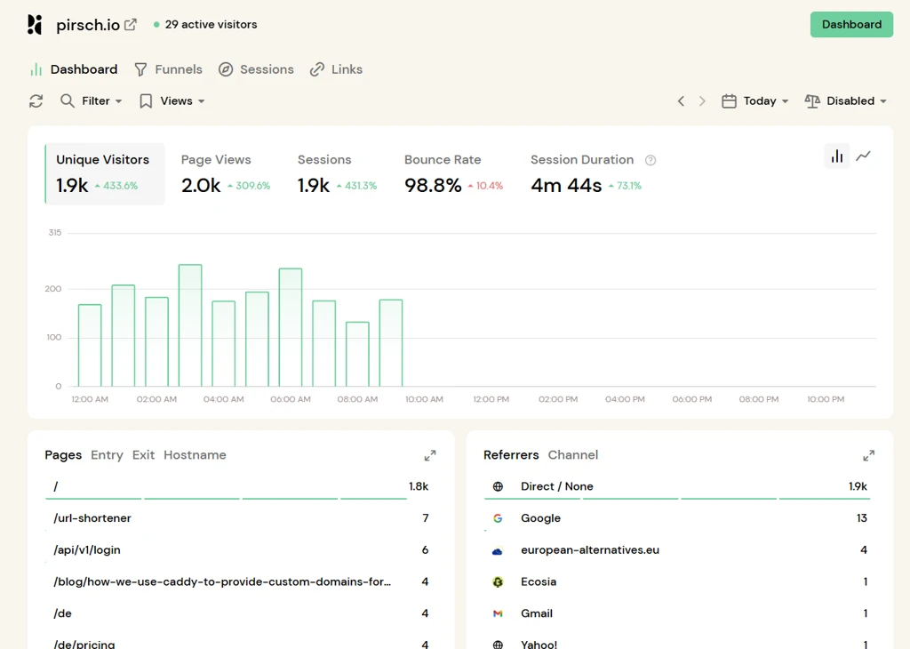Screen dimensions: 910x649
Task: Show Session Duration help icon
Action: pos(651,160)
